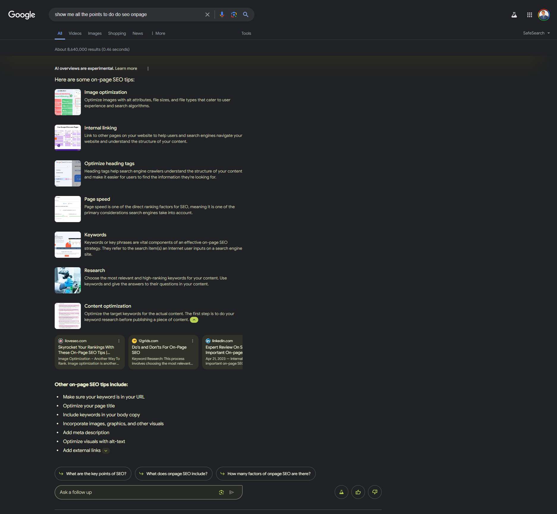Clear the search box text

click(x=207, y=15)
